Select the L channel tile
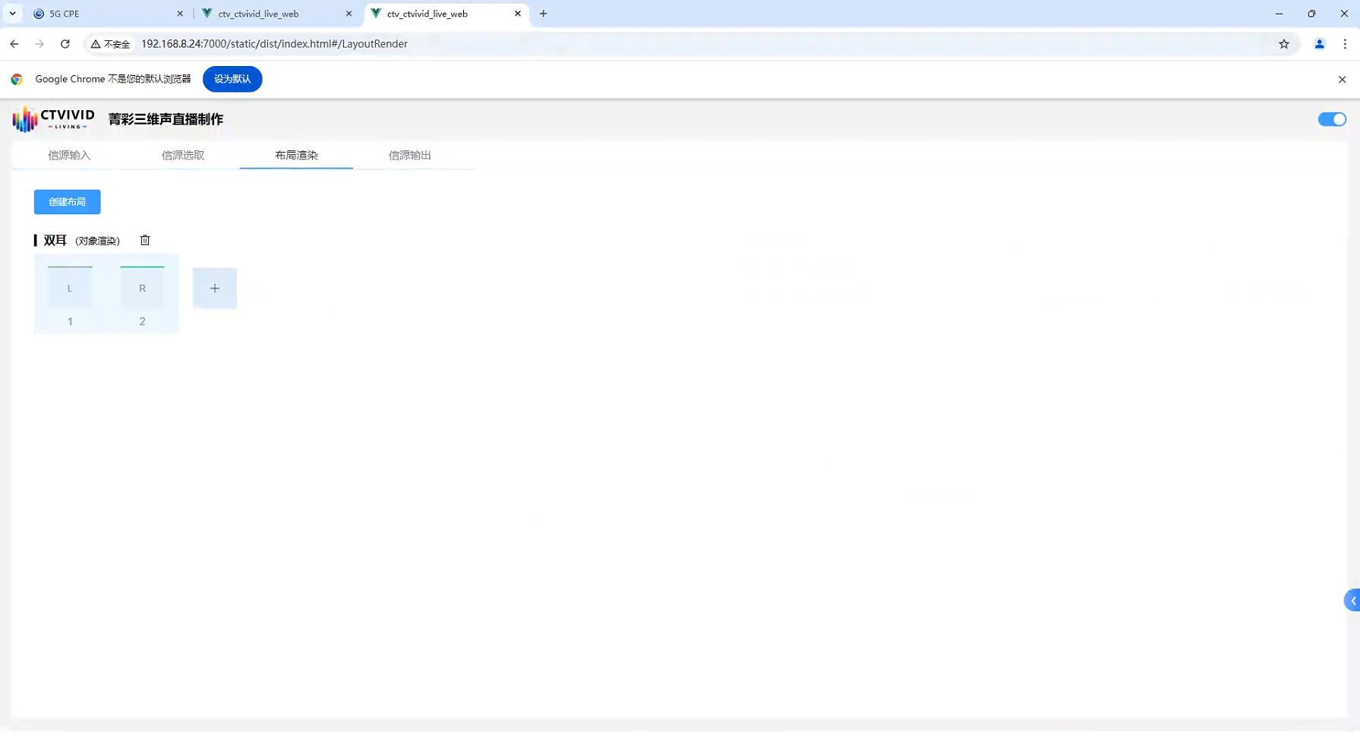This screenshot has height=732, width=1360. (x=70, y=289)
